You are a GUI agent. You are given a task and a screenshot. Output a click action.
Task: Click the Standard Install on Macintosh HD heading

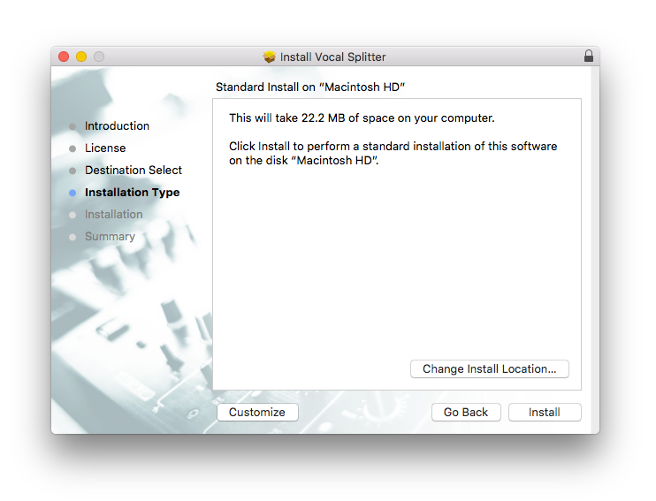(x=310, y=87)
